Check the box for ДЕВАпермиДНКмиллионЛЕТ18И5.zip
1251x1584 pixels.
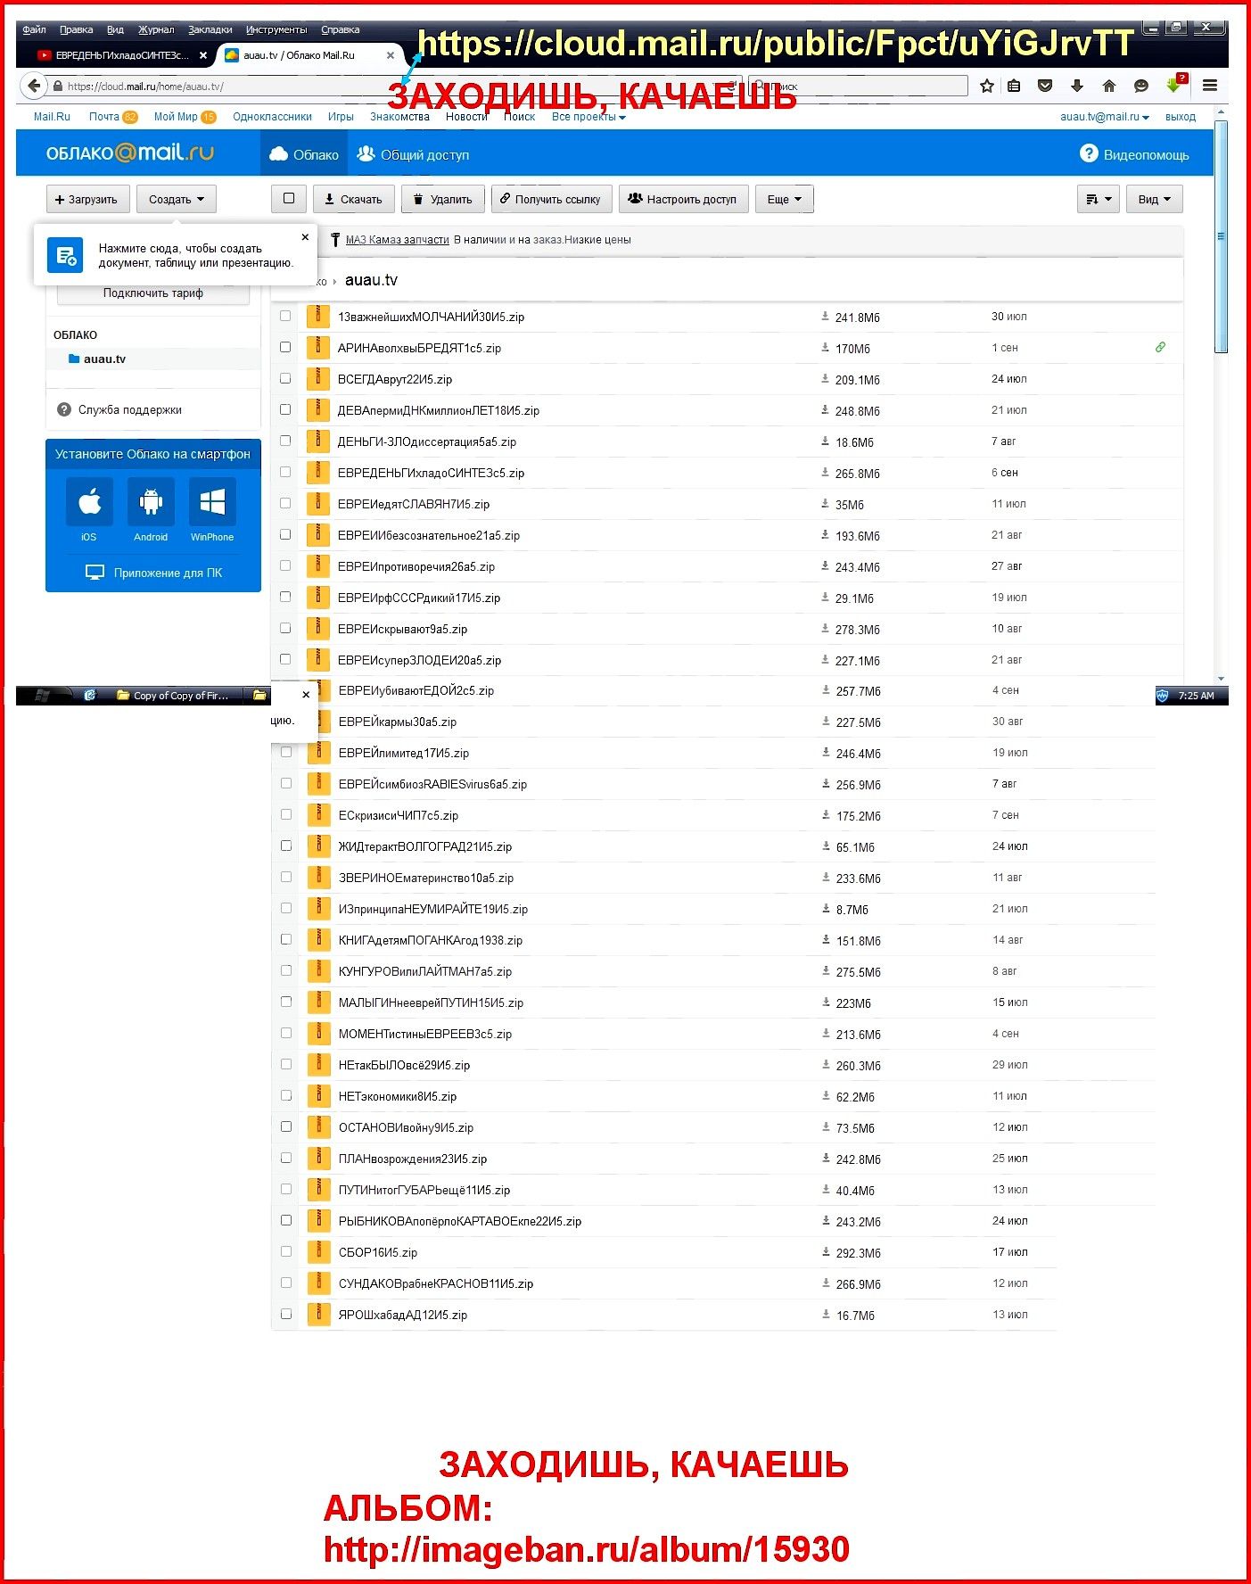(x=285, y=409)
